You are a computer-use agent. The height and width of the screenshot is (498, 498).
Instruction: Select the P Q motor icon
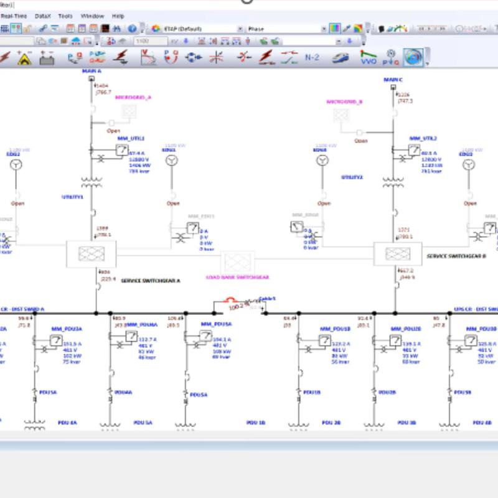pyautogui.click(x=391, y=57)
